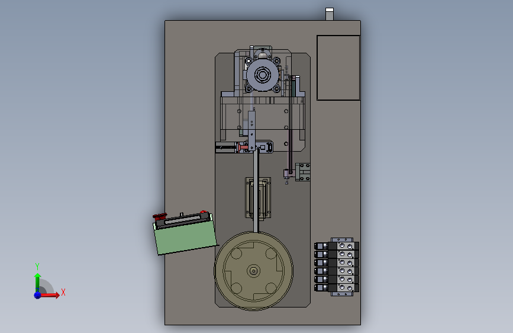
Task: Select the pneumatic cylinder's round end cap
Action: click(262, 75)
